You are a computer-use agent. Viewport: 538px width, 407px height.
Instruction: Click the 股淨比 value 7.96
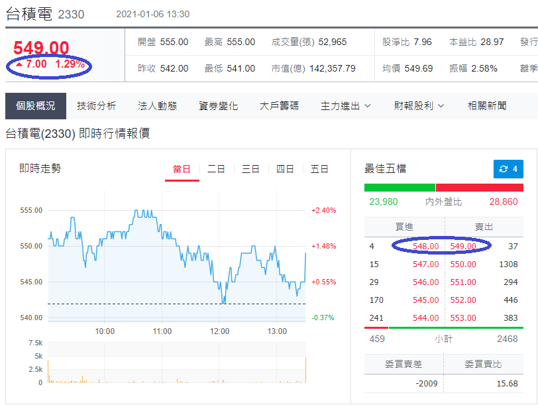pos(422,42)
